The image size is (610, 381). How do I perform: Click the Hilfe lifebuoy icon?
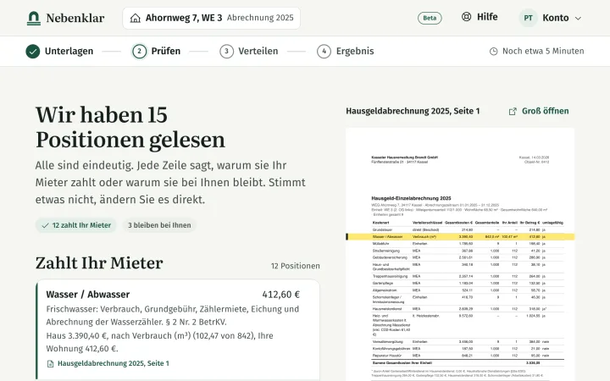pos(466,17)
